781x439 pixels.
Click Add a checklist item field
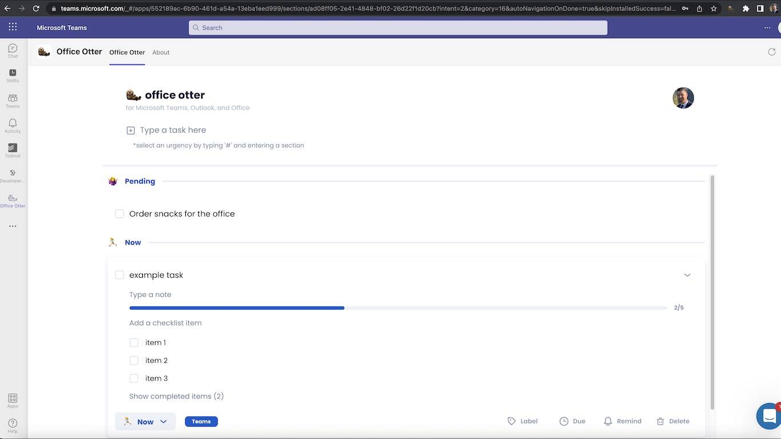165,323
